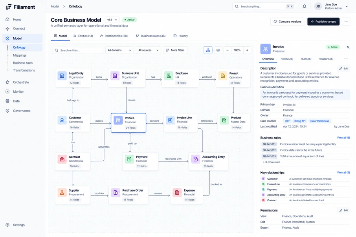Screen dimensions: 356x237
Task: Click the Business Unit node icon
Action: (x=115, y=76)
